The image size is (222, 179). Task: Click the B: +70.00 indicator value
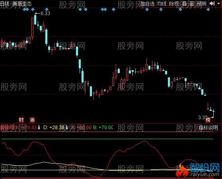103,127
